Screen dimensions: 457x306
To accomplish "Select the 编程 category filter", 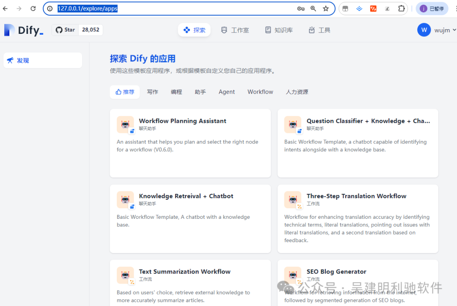I will coord(176,92).
